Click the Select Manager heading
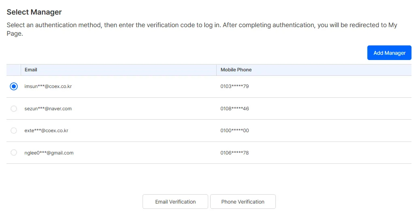 click(34, 13)
